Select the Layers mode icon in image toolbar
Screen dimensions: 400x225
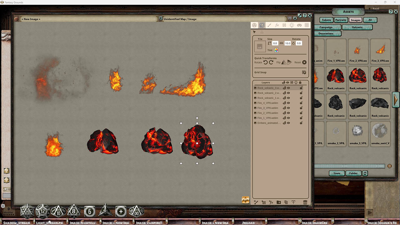click(261, 25)
